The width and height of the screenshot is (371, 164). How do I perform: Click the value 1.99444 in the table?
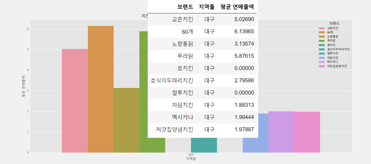(244, 117)
